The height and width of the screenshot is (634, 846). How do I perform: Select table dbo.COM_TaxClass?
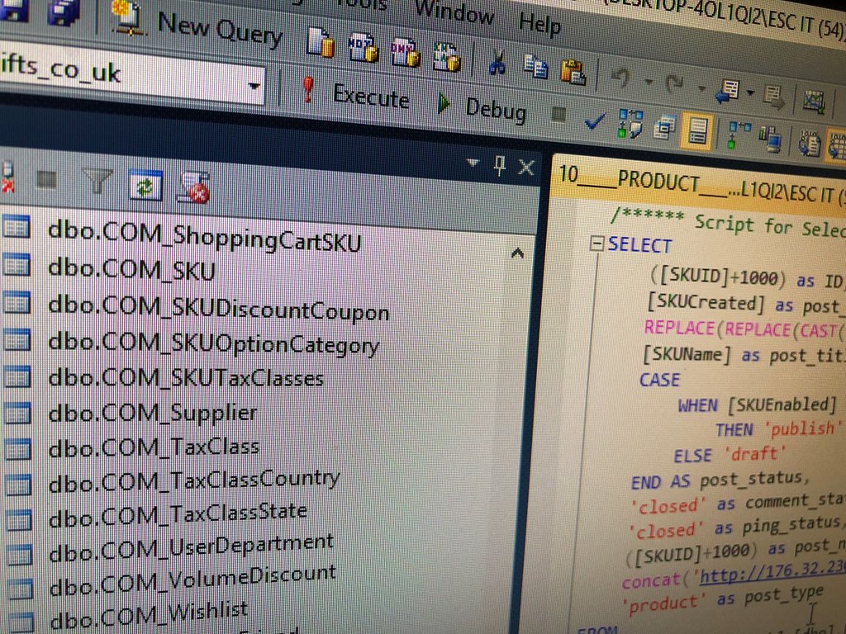154,447
